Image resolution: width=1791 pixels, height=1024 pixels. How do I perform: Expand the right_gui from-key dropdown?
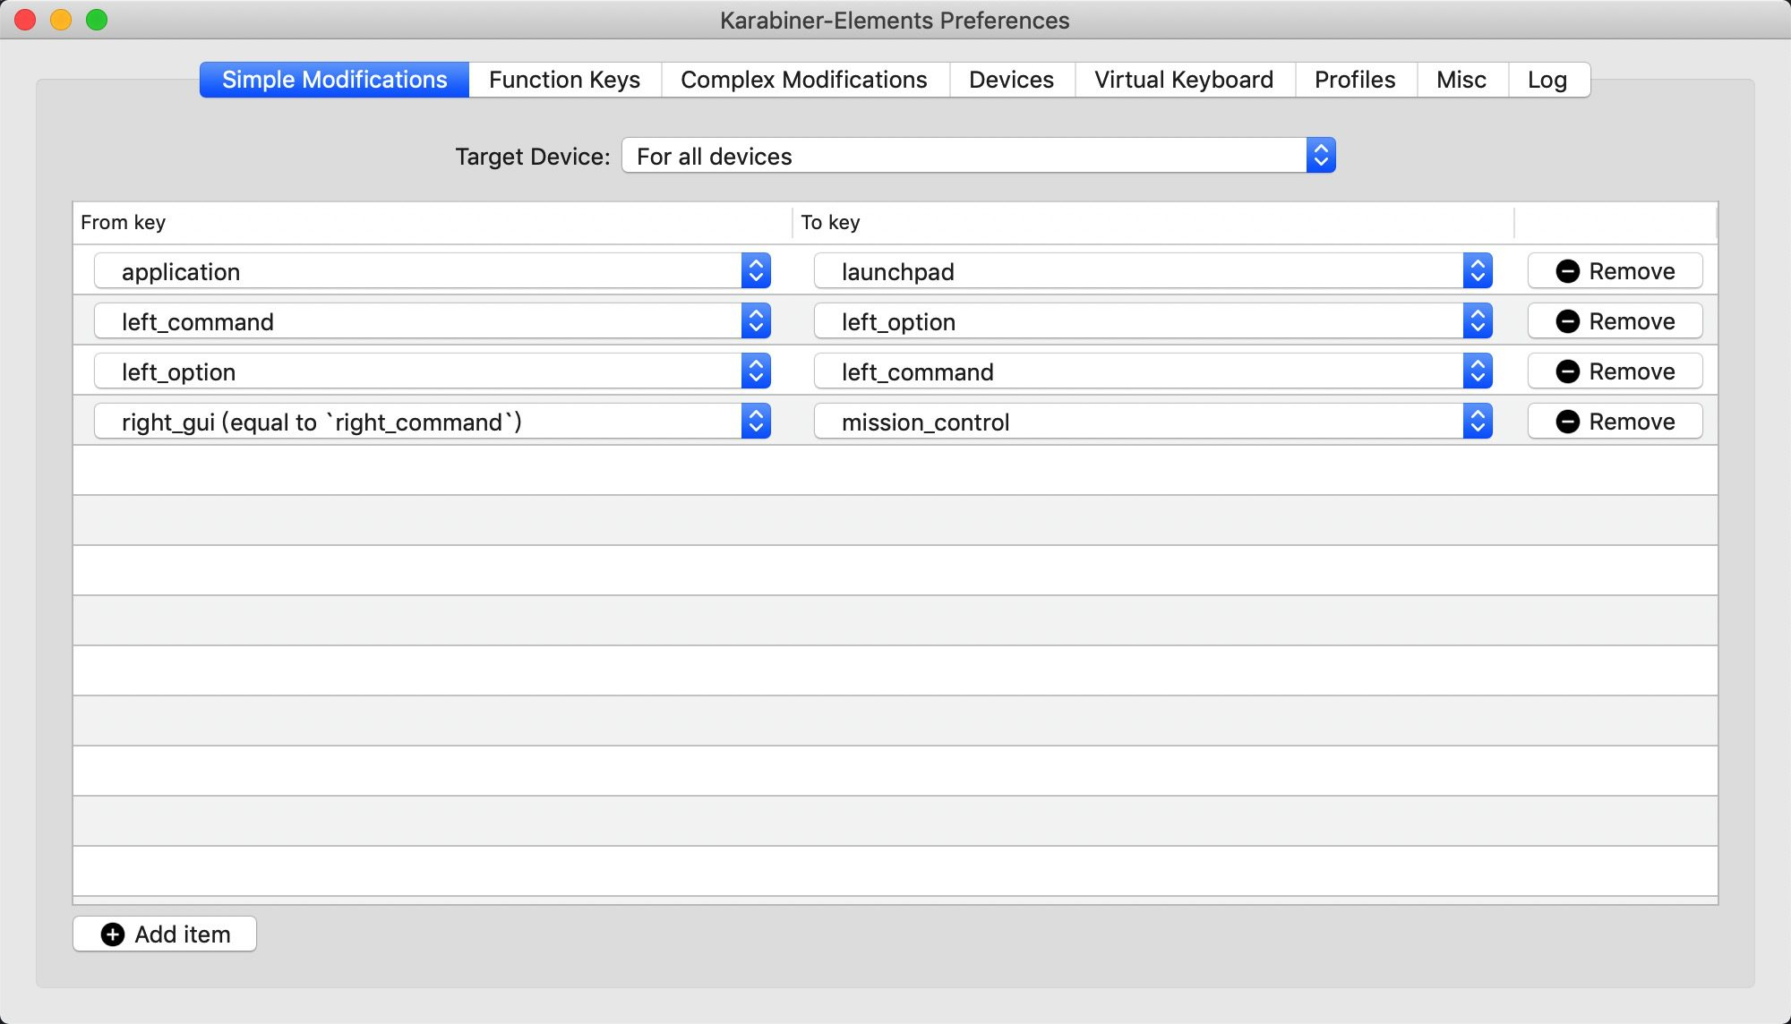[x=433, y=422]
